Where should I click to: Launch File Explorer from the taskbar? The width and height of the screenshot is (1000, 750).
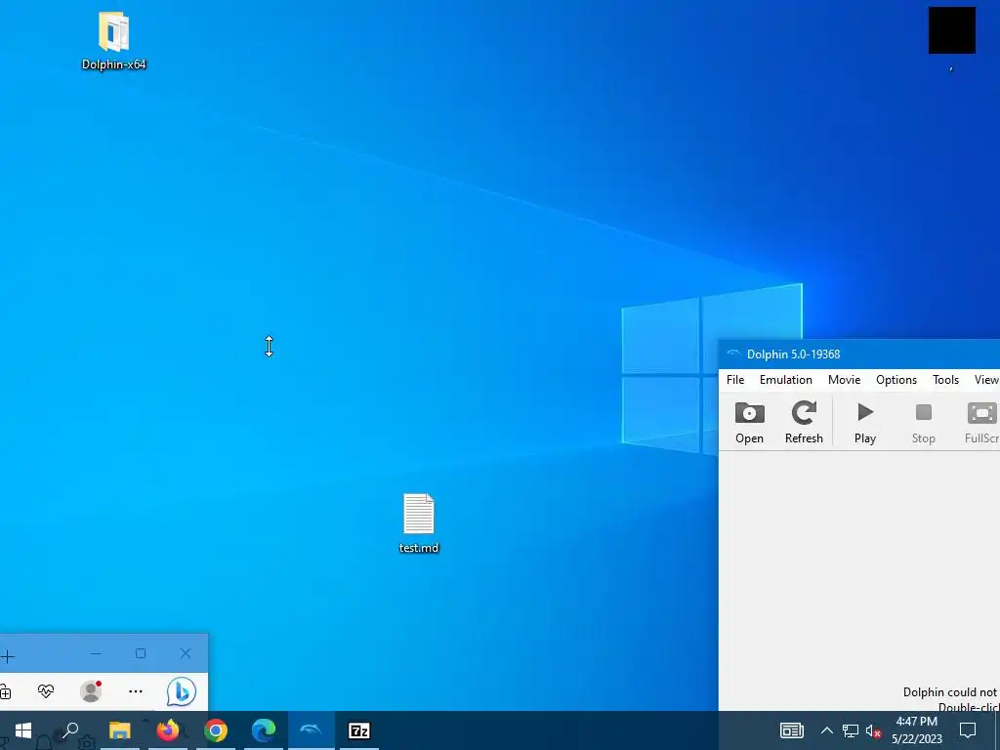click(x=119, y=730)
